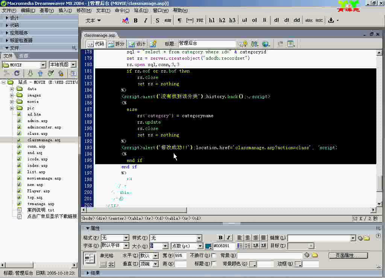Switch to 资源 tab in Files panel
The width and height of the screenshot is (385, 278).
[x=24, y=56]
